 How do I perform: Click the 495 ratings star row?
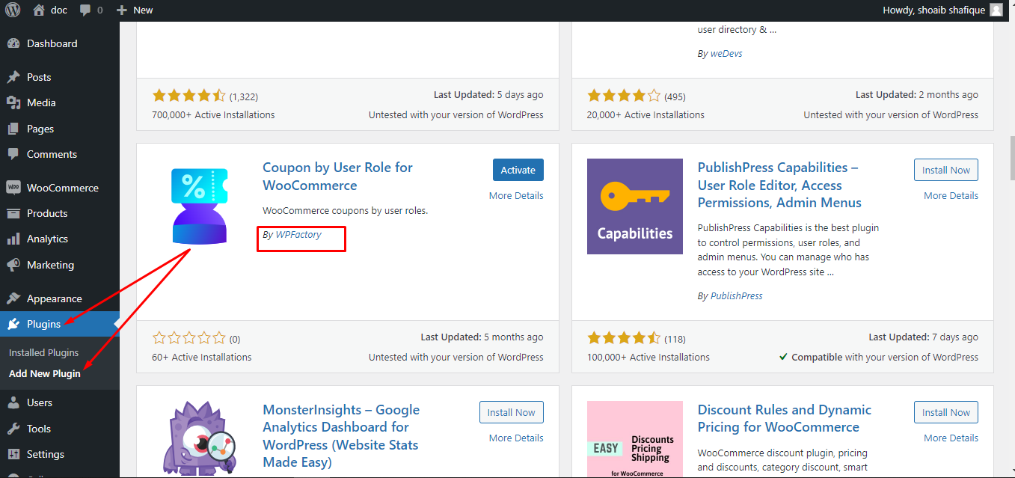624,96
